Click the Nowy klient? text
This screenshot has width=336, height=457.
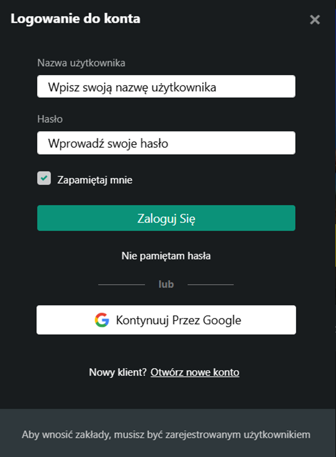pyautogui.click(x=118, y=373)
